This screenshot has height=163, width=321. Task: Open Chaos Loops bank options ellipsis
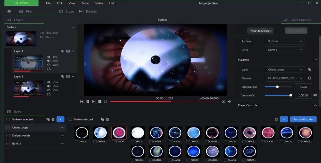pyautogui.click(x=62, y=127)
